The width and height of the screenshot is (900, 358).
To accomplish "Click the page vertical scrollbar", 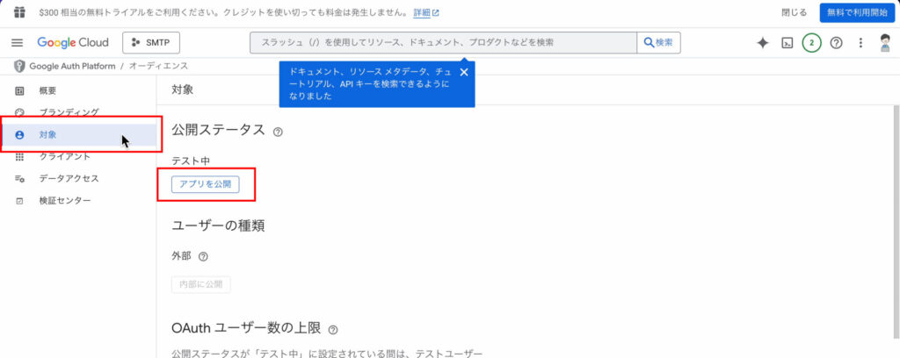I will pyautogui.click(x=896, y=220).
